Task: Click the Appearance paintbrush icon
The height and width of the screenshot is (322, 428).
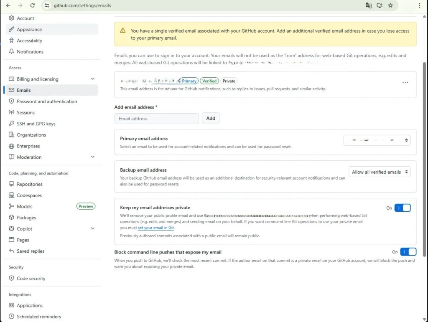Action: [12, 30]
